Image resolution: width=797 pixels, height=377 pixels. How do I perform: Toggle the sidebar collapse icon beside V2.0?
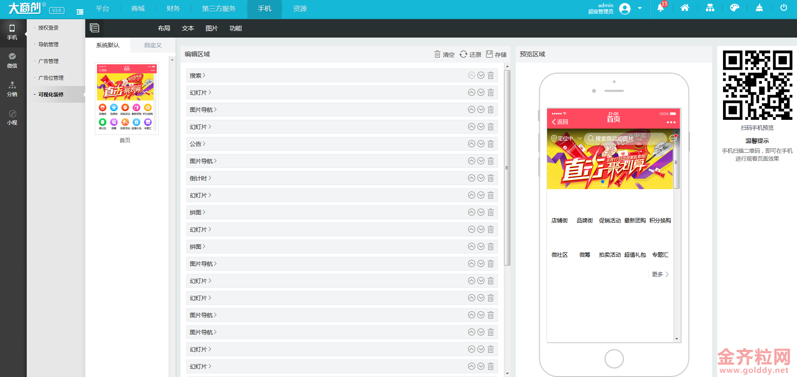click(x=80, y=12)
